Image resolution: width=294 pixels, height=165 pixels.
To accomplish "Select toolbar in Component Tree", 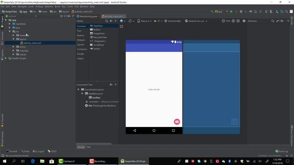I will coord(96,98).
